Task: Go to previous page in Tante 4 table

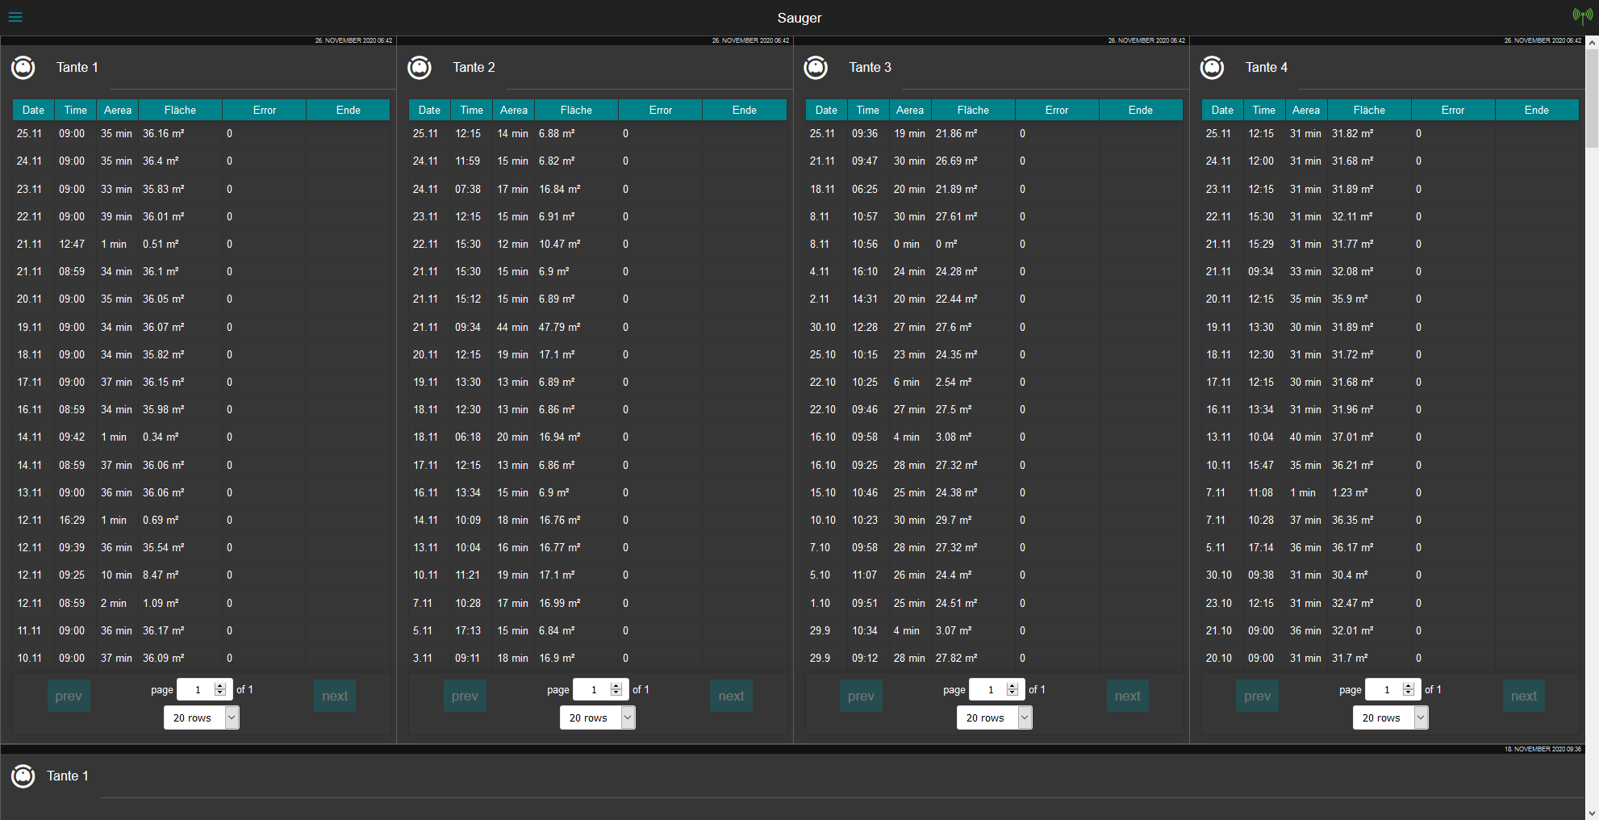Action: click(1257, 696)
